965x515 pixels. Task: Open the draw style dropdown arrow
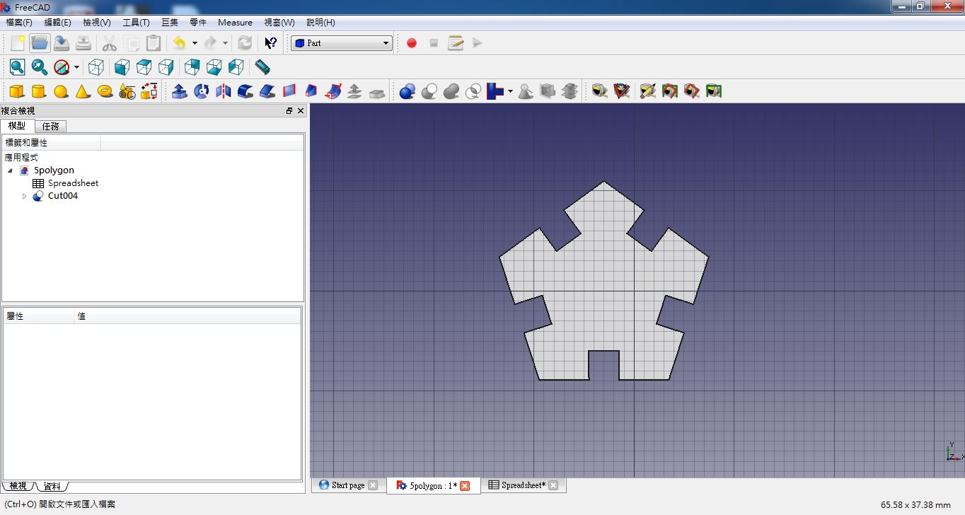(x=76, y=68)
